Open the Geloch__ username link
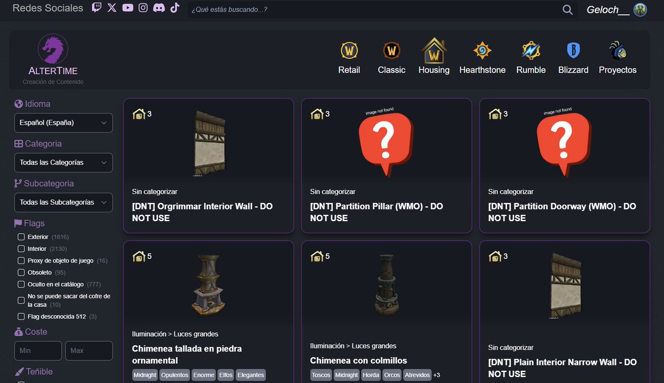The width and height of the screenshot is (664, 383). (x=608, y=10)
